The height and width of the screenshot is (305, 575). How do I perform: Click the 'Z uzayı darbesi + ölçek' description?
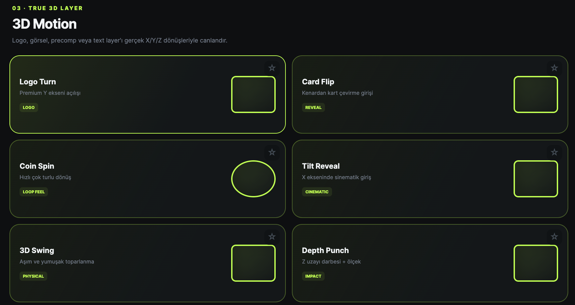tap(331, 261)
